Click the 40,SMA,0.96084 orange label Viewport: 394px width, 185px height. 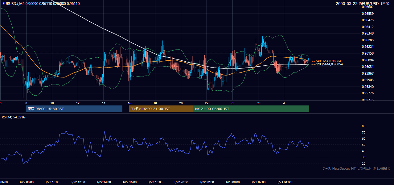326,61
